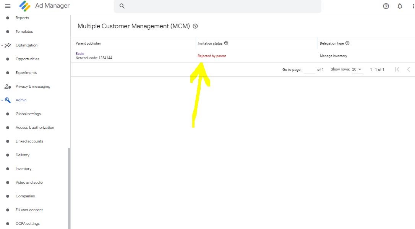Click the Optimization sparkline icon

tap(8, 45)
